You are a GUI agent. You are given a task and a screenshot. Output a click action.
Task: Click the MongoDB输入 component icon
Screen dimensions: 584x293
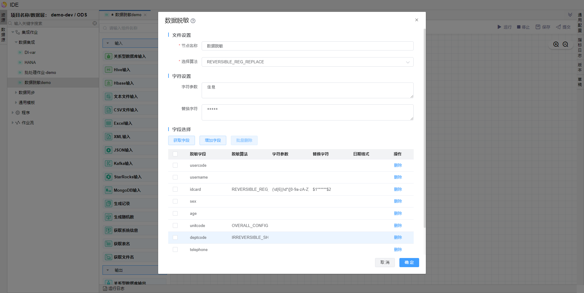[x=109, y=190]
